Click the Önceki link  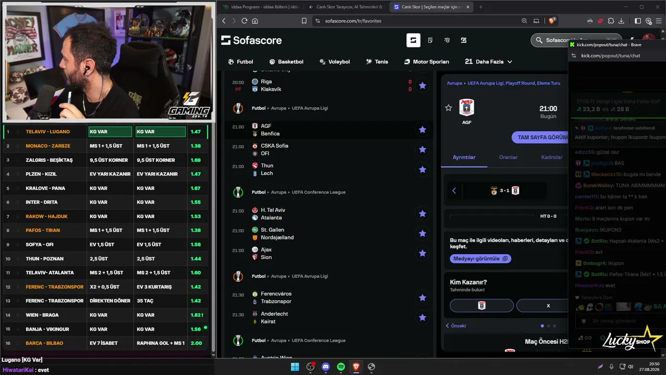(456, 326)
